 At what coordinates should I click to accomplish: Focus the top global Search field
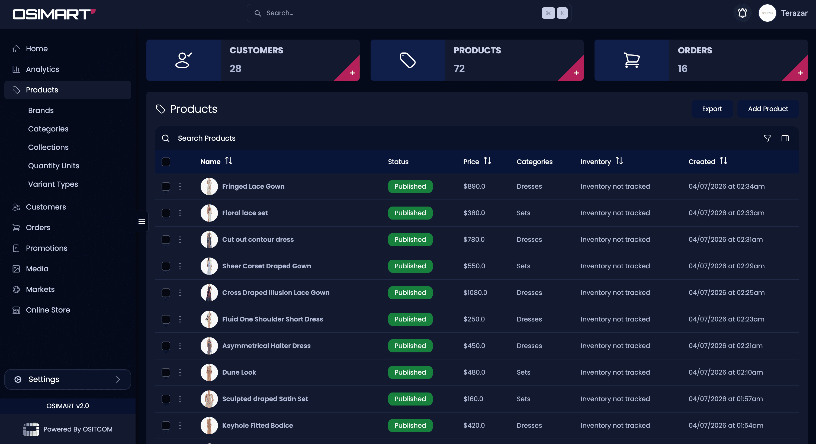tap(409, 13)
